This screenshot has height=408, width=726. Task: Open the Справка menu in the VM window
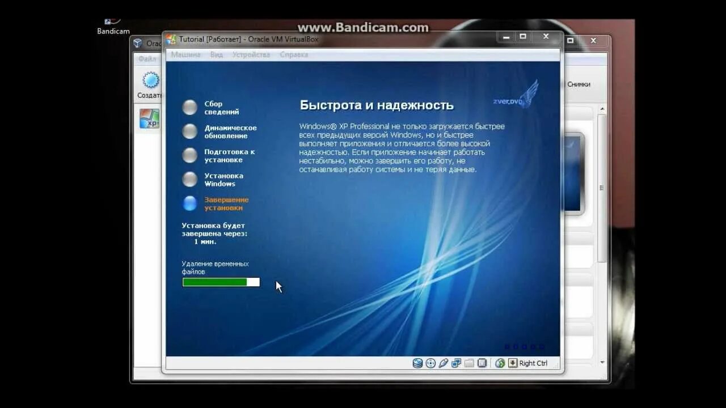(x=294, y=55)
